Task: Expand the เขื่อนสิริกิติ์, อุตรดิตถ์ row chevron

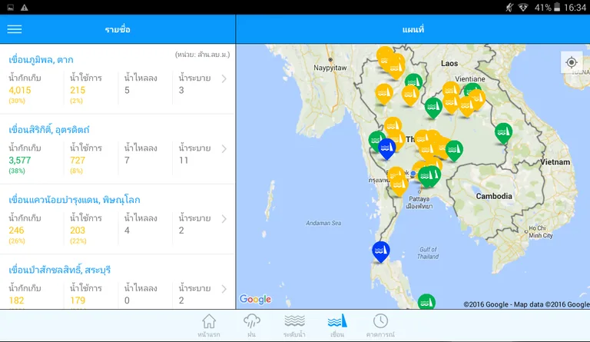Action: 224,148
